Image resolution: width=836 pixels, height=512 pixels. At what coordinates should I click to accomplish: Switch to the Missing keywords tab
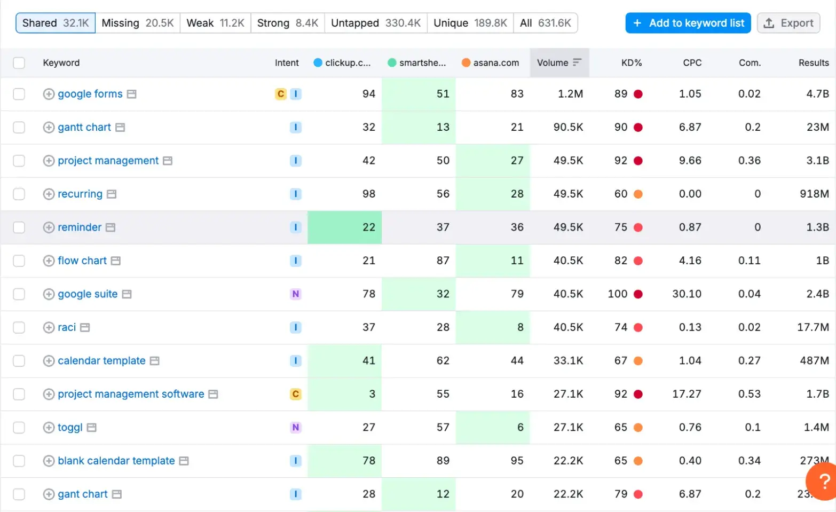[138, 23]
